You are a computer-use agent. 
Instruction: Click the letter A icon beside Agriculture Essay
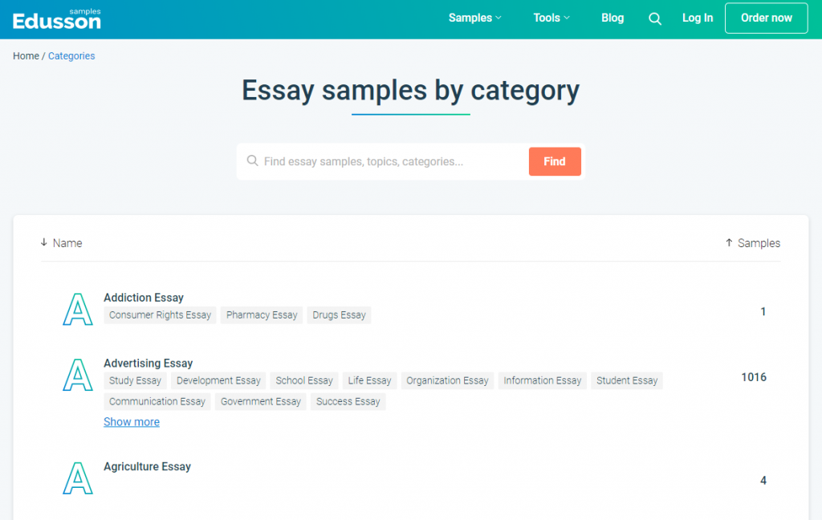coord(78,478)
